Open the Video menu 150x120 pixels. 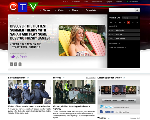tap(61, 10)
